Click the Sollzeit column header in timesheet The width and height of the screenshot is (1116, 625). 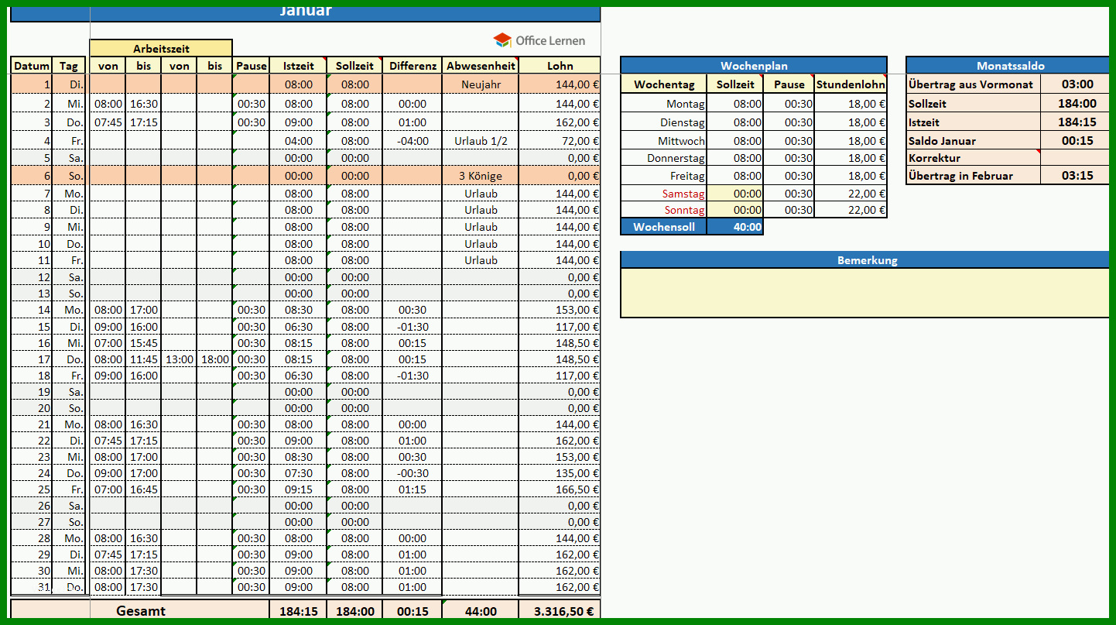(355, 66)
